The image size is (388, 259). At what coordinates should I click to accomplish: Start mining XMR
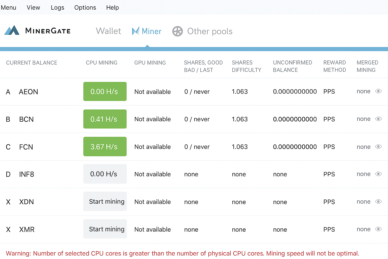[105, 229]
